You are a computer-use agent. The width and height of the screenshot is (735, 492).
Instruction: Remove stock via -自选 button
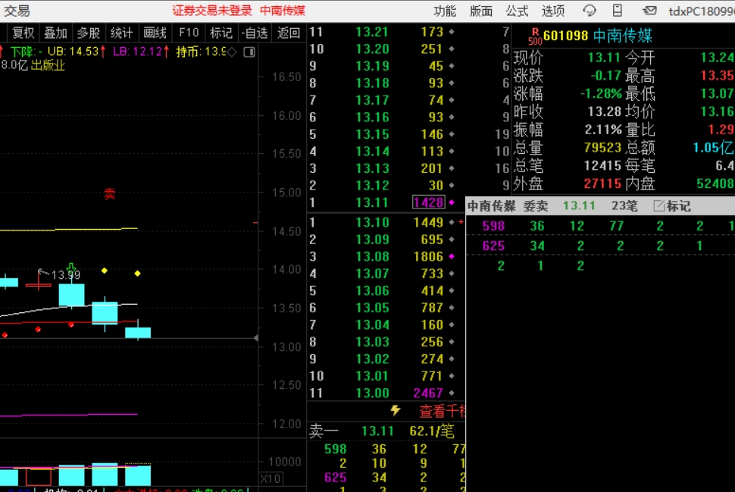(254, 33)
